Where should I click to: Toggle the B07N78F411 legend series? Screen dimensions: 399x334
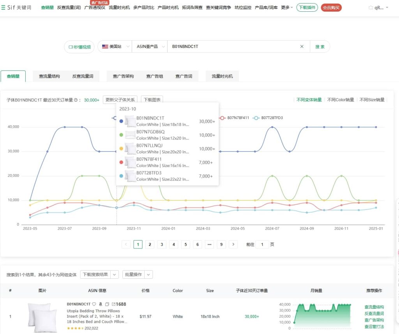click(x=235, y=118)
